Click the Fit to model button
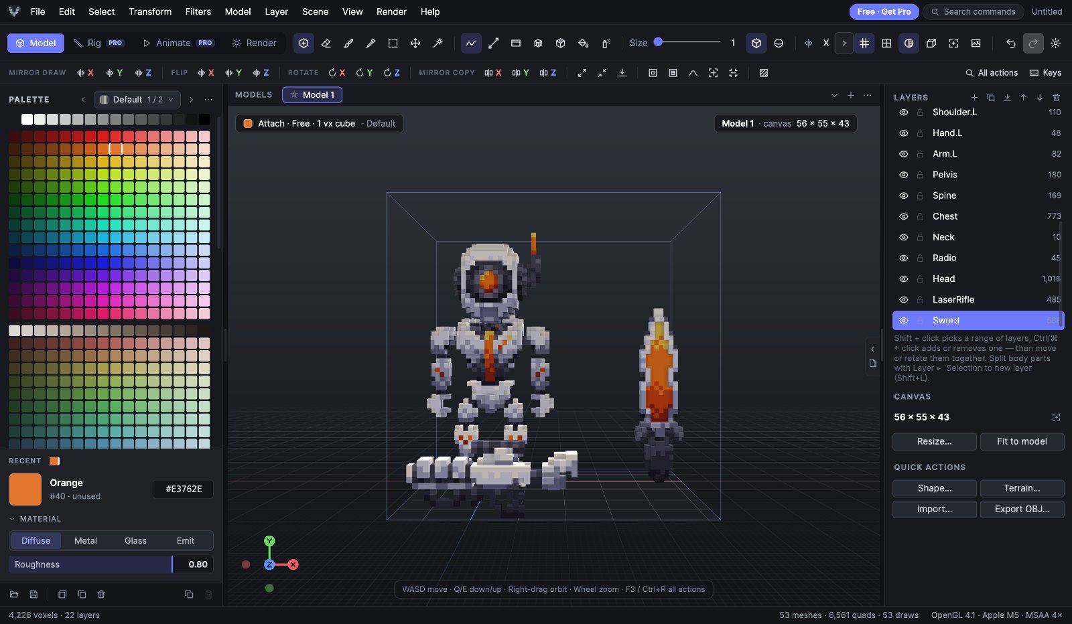 [x=1022, y=441]
